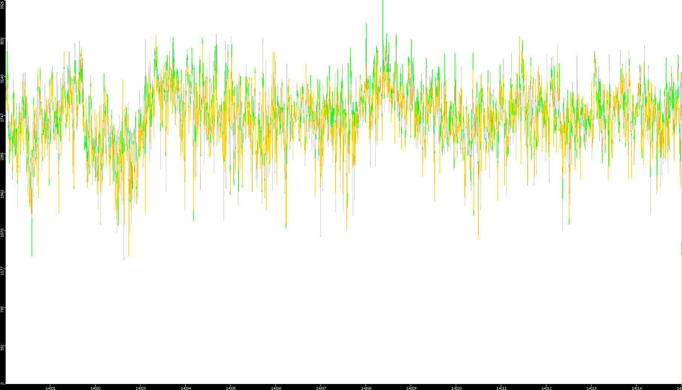Select the 2355 vertical axis label
682x390 pixels.
click(x=2, y=156)
